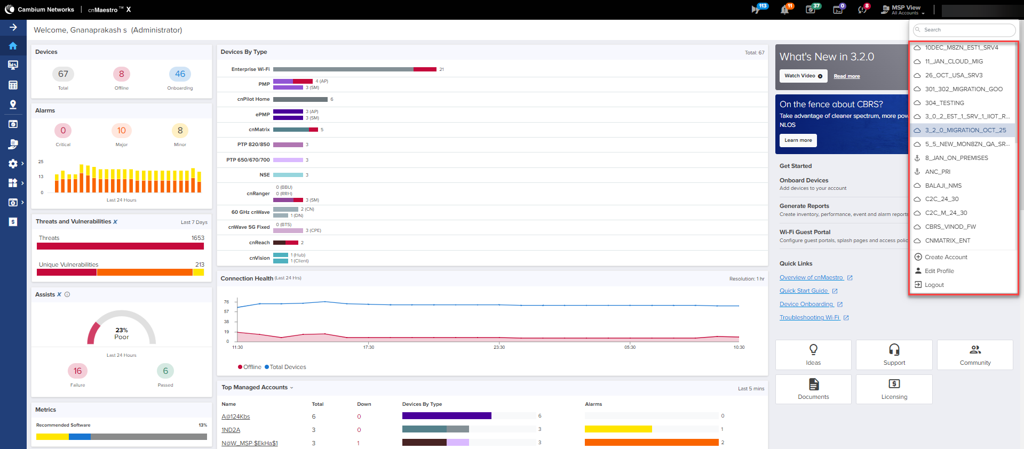
Task: Open the settings gear icon in sidebar
Action: (x=13, y=164)
